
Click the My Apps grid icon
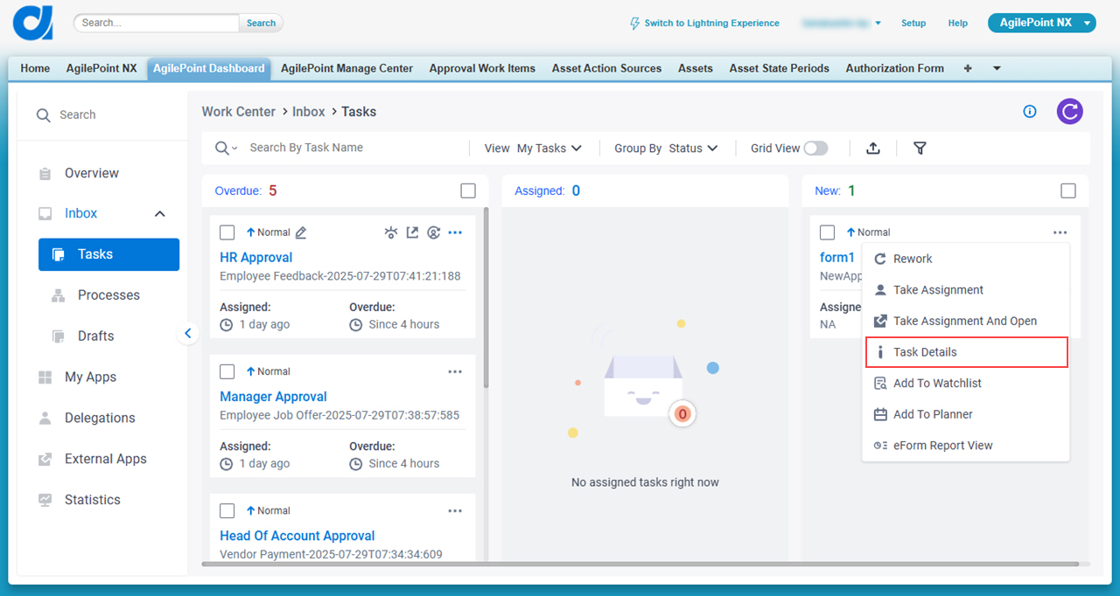tap(45, 378)
